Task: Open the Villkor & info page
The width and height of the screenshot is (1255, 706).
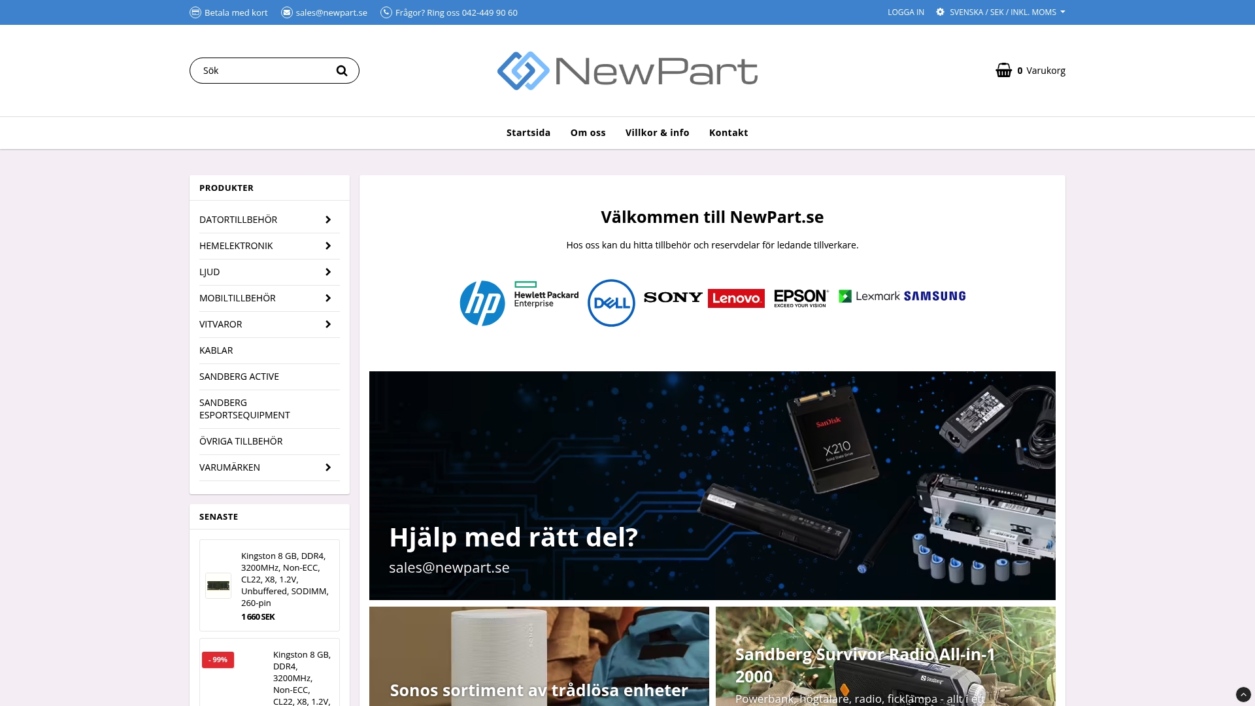Action: tap(657, 132)
